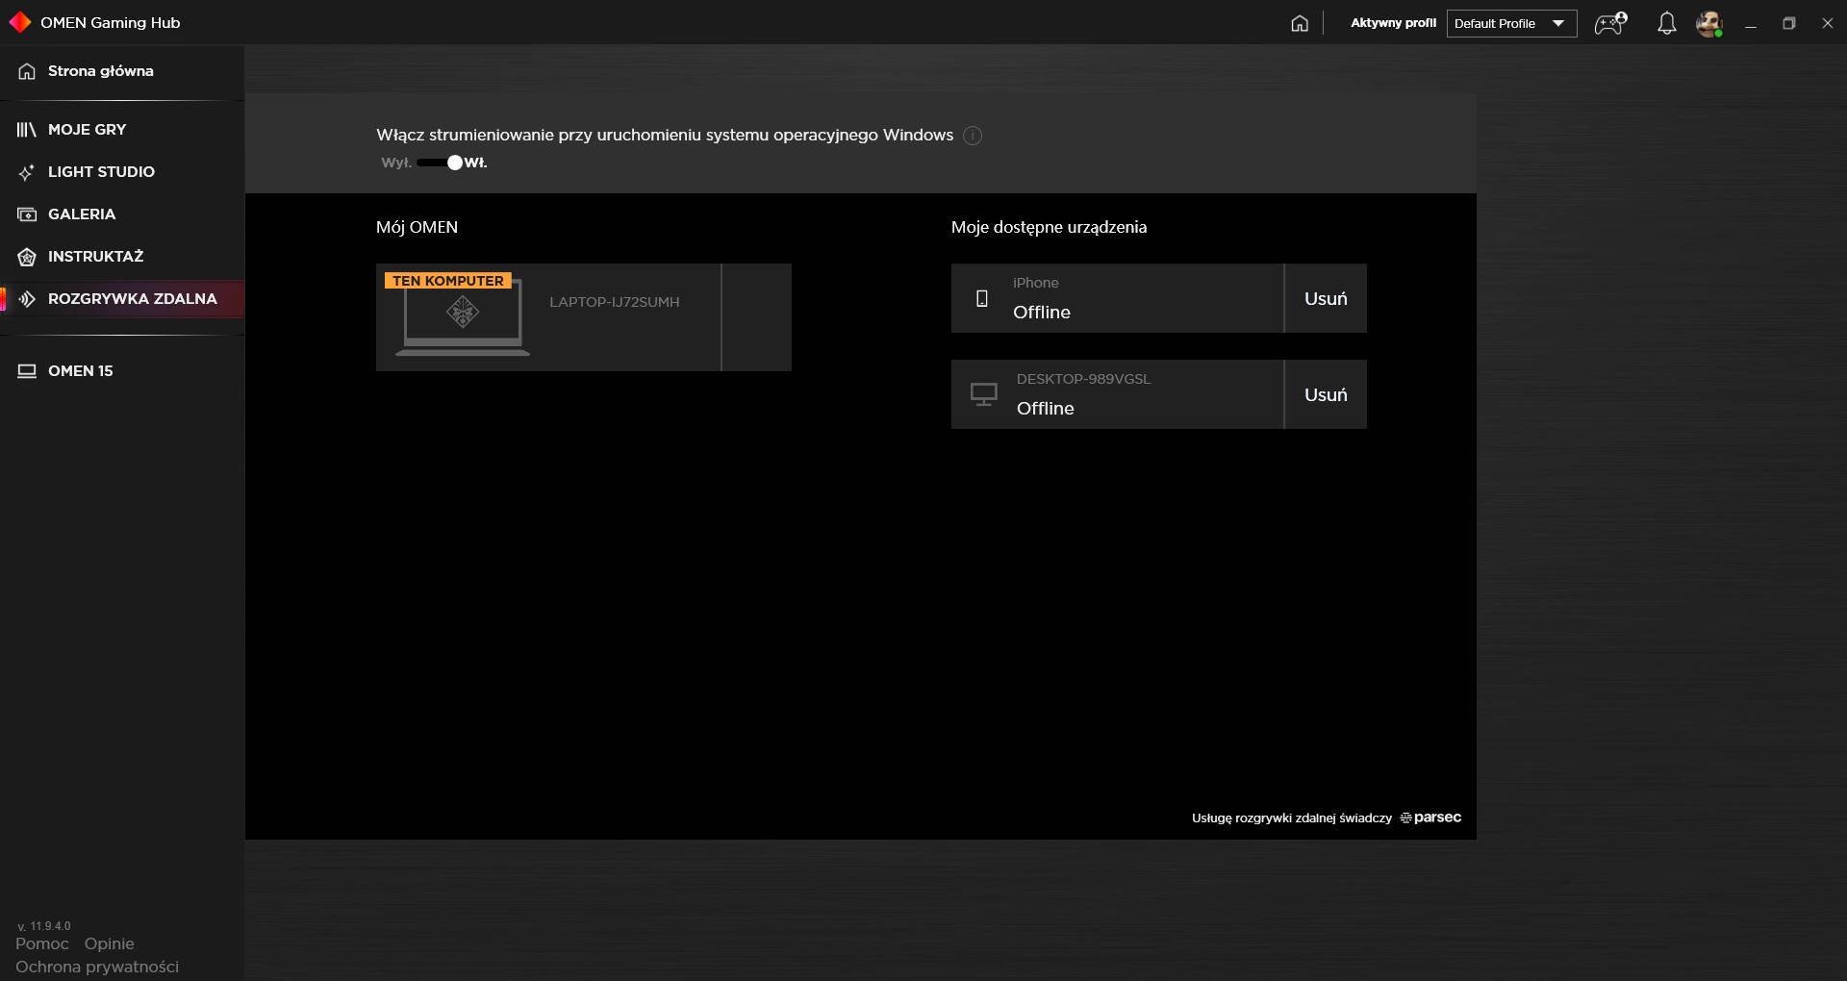Image resolution: width=1847 pixels, height=981 pixels.
Task: Click Moje dostępne urządzenia heading
Action: (x=1049, y=227)
